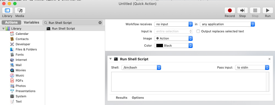Open the any application dropdown
This screenshot has height=105, width=275.
coord(227,24)
